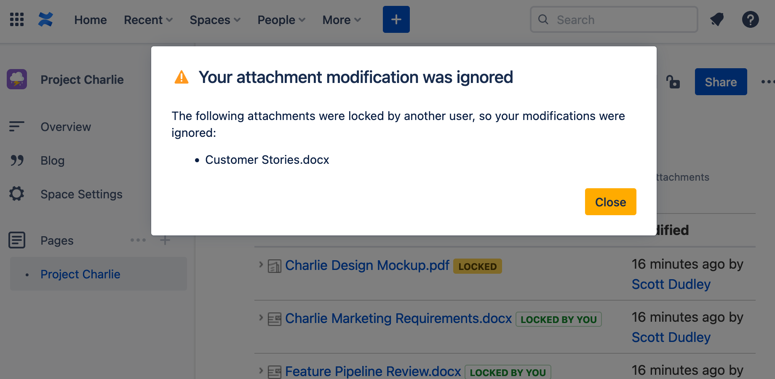Close the attachment modification warning dialog
The image size is (775, 379).
pyautogui.click(x=610, y=202)
